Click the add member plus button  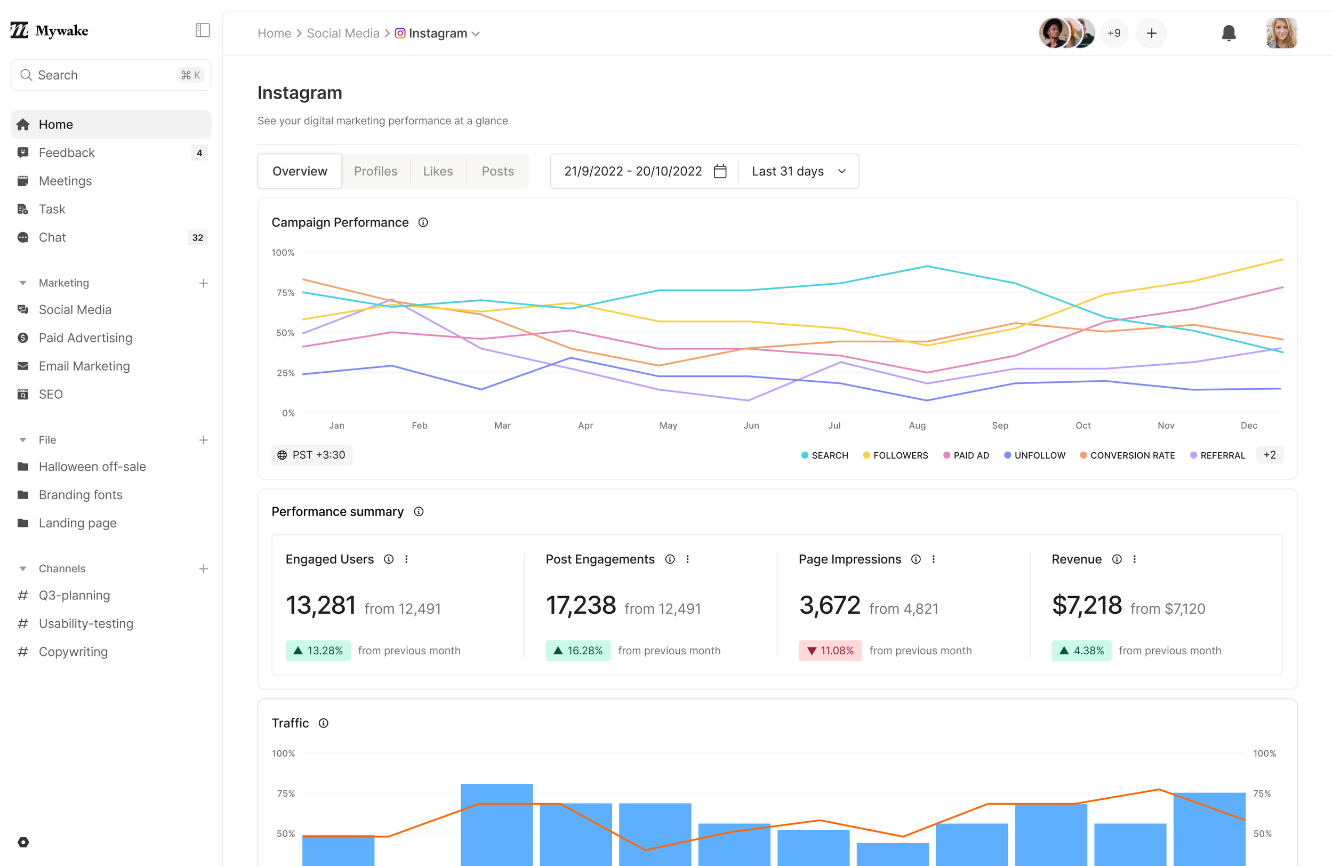coord(1151,33)
